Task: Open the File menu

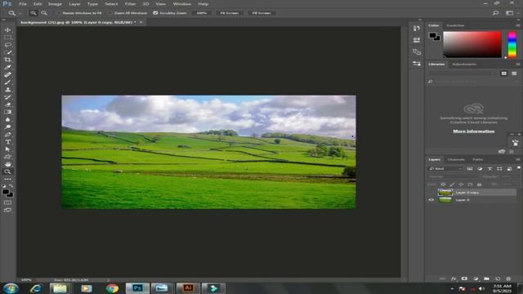Action: click(23, 3)
